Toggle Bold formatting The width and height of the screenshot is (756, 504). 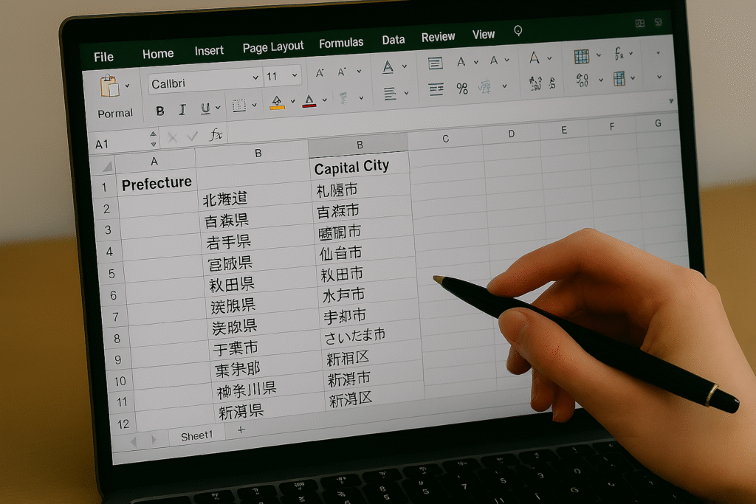pos(159,111)
